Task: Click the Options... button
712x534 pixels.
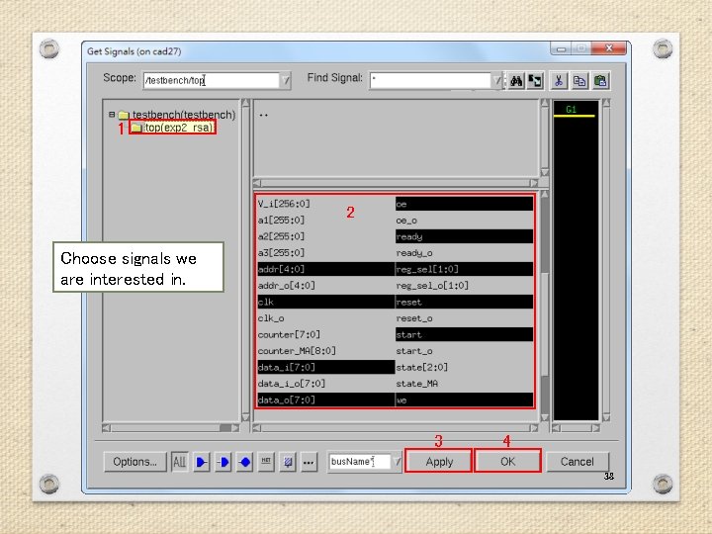Action: (134, 462)
